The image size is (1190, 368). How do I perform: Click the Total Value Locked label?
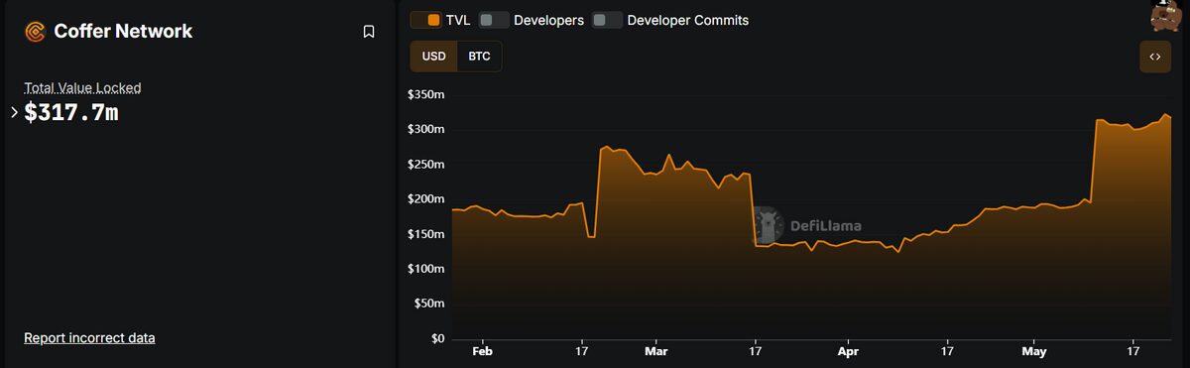[82, 88]
